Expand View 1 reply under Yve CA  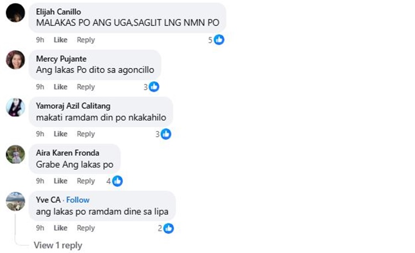58,245
